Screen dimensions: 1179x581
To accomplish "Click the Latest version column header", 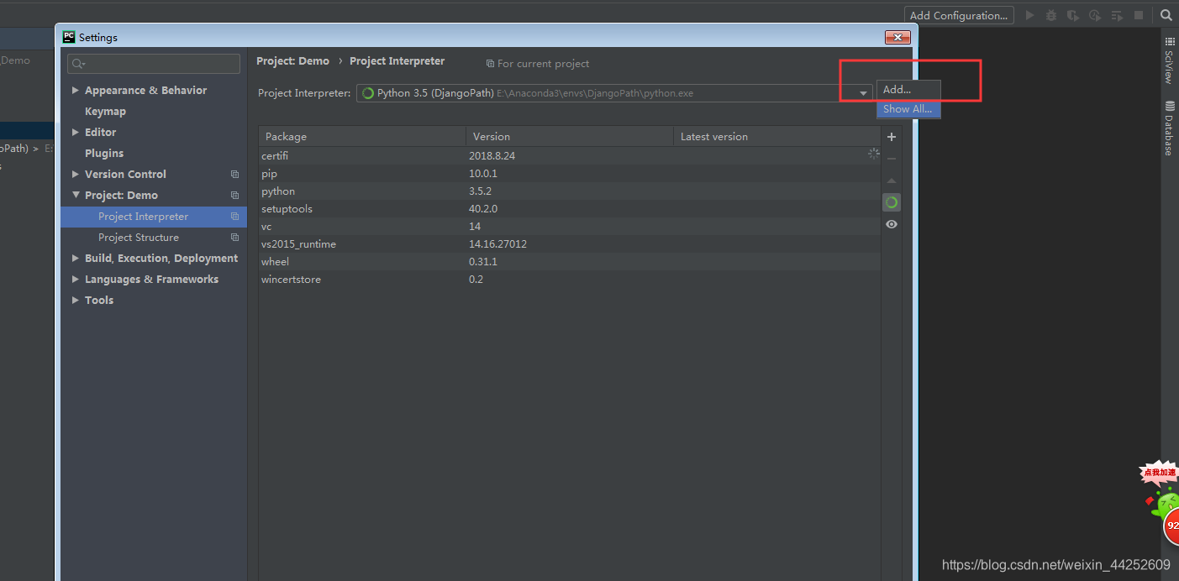I will pyautogui.click(x=776, y=137).
